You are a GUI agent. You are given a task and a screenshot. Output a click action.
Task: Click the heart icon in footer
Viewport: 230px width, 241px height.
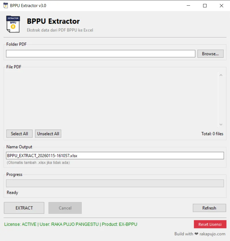pos(196,234)
